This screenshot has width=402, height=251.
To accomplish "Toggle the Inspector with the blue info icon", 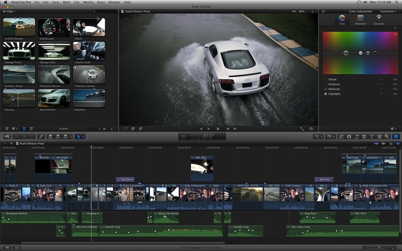I will pos(396,136).
